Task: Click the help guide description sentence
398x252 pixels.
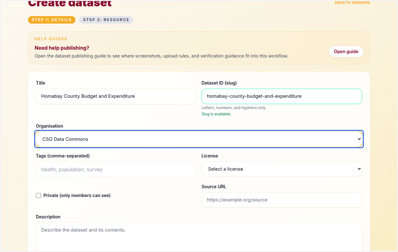Action: coord(162,56)
